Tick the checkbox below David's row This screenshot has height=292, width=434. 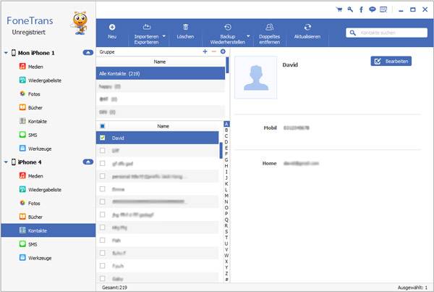[102, 151]
